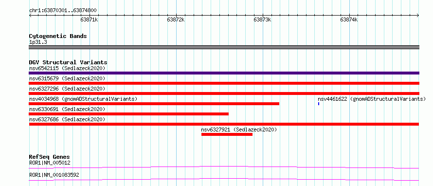
Task: Open the nsv6315679 (Sedlazeck2020) label
Action: click(x=67, y=78)
